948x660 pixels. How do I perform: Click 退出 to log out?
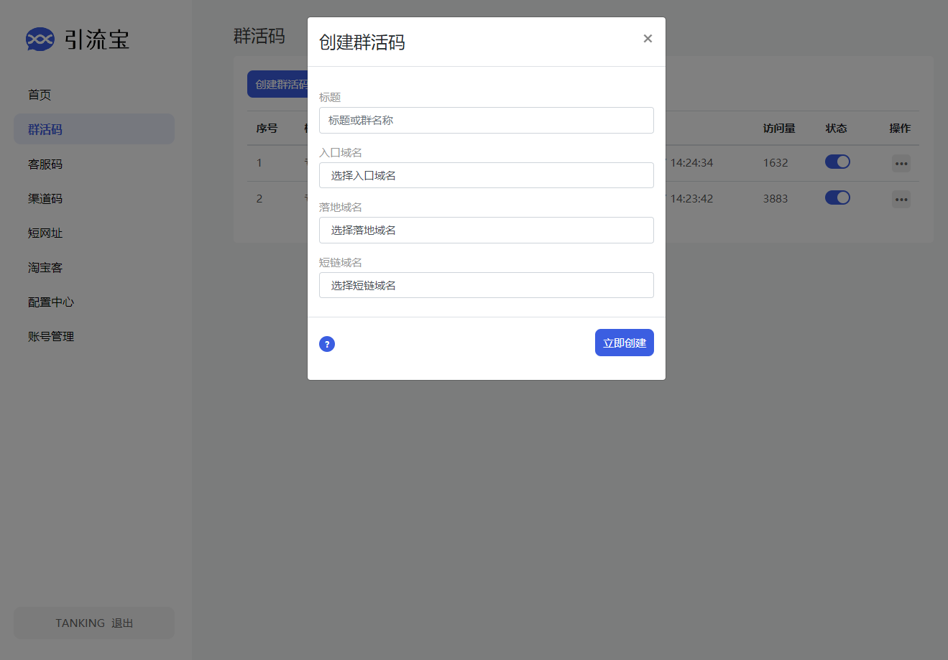tap(122, 623)
